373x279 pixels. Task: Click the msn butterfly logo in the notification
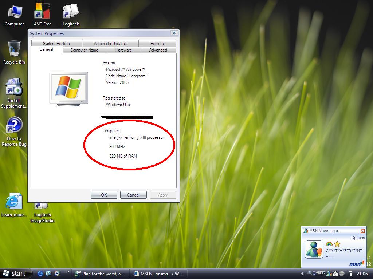(357, 264)
